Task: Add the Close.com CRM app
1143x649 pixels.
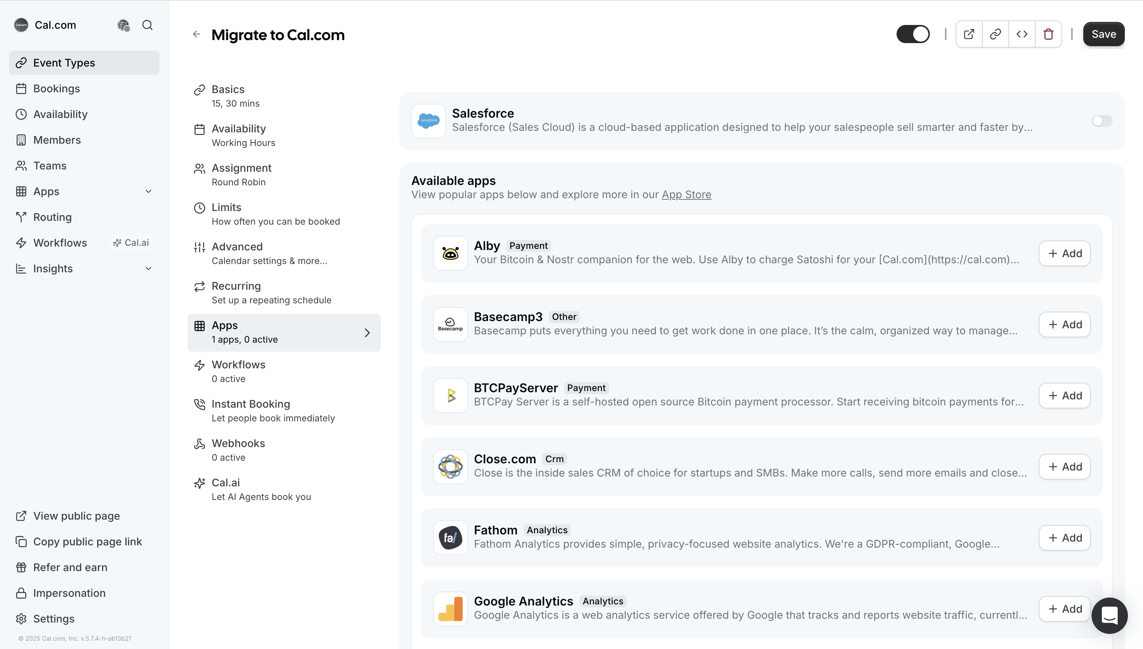Action: click(1065, 467)
